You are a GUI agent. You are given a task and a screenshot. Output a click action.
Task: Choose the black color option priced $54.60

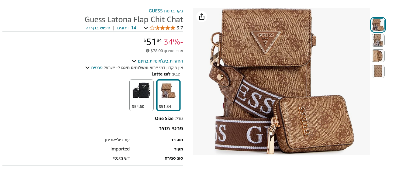pyautogui.click(x=141, y=95)
